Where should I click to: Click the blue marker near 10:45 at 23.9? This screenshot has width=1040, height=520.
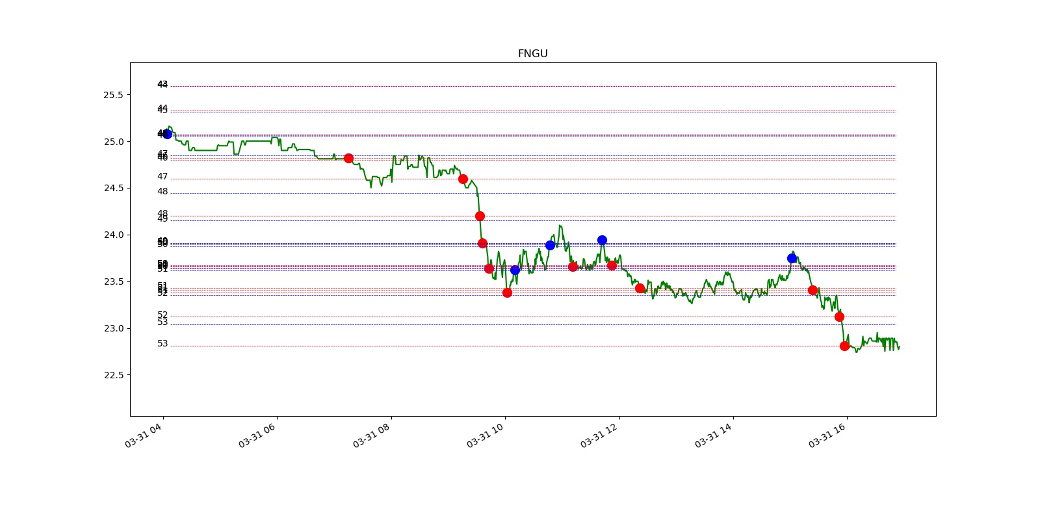click(550, 245)
